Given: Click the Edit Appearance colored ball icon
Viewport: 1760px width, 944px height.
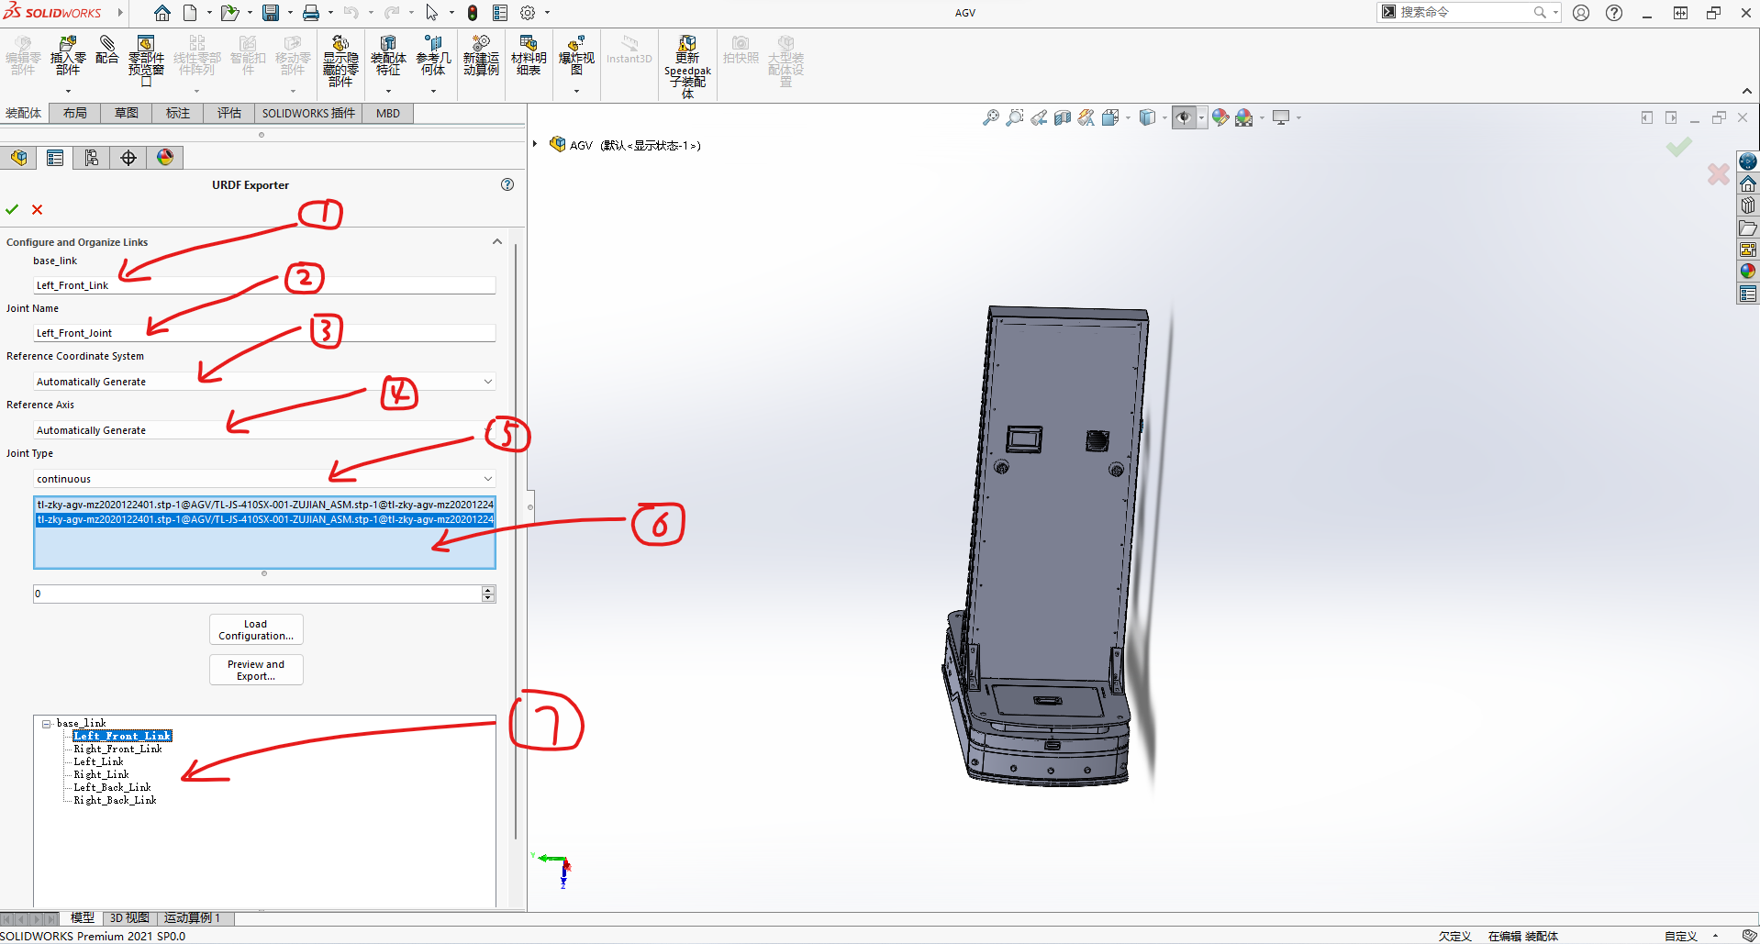Looking at the screenshot, I should (x=1220, y=117).
